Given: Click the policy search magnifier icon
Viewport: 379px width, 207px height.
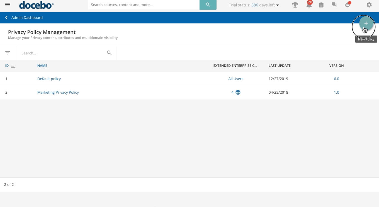Looking at the screenshot, I should pos(109,53).
